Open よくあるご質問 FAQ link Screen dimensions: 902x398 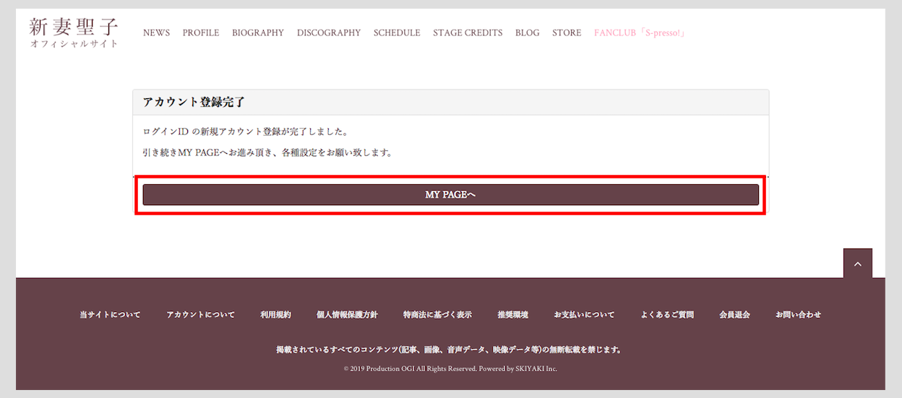(x=667, y=315)
